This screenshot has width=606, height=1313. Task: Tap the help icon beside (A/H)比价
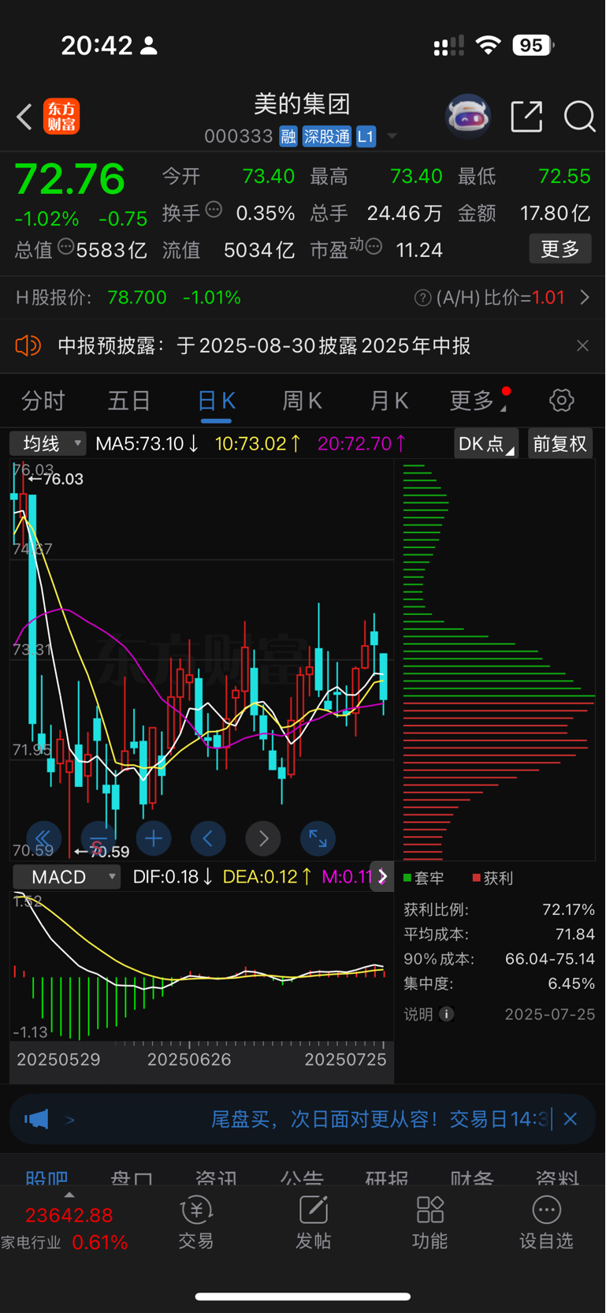pyautogui.click(x=422, y=297)
